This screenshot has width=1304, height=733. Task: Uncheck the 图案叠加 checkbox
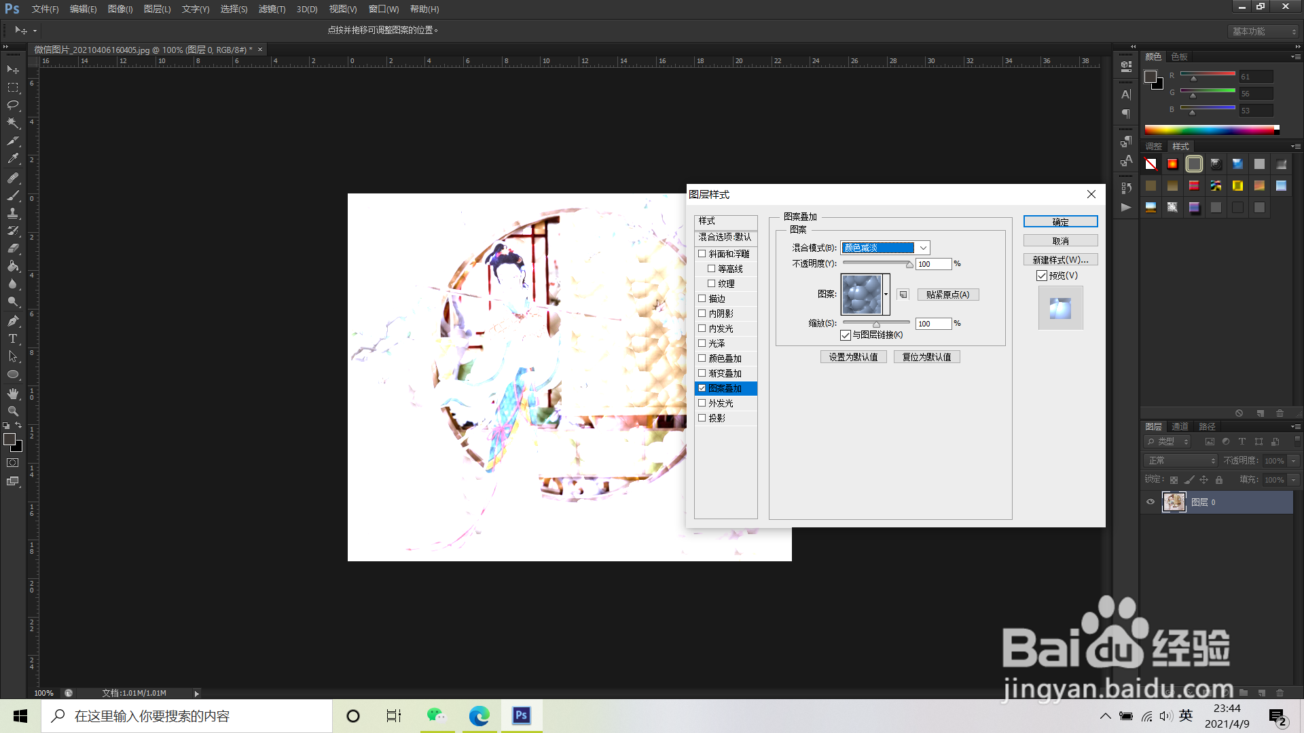click(702, 388)
